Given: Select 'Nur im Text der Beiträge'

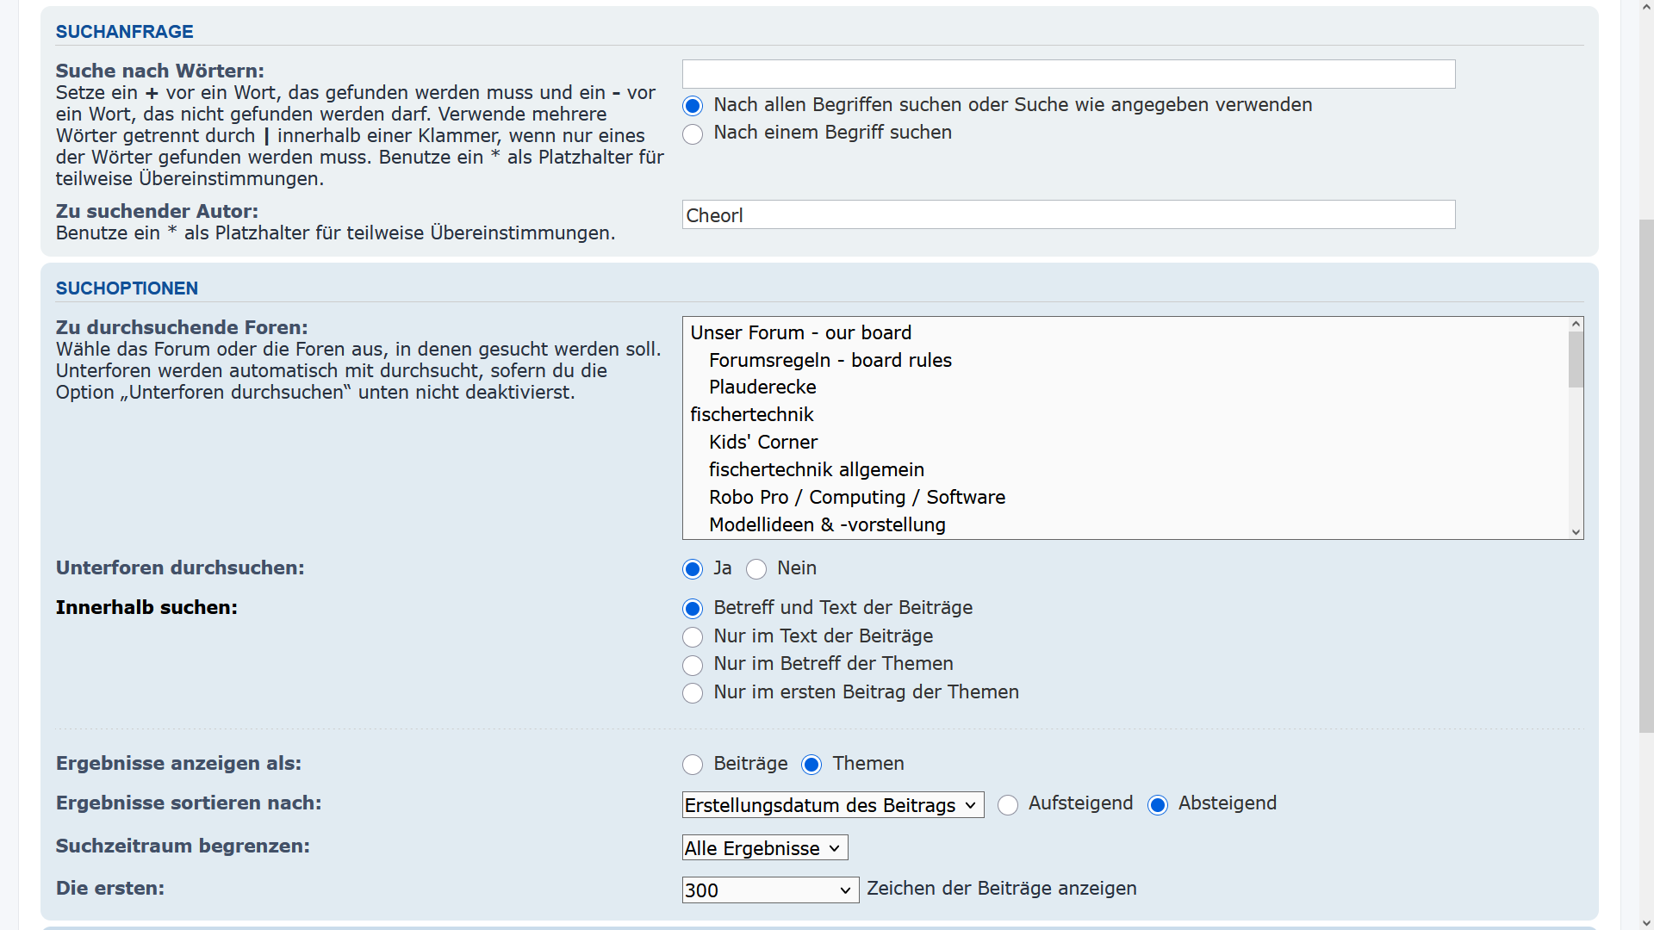Looking at the screenshot, I should (693, 637).
